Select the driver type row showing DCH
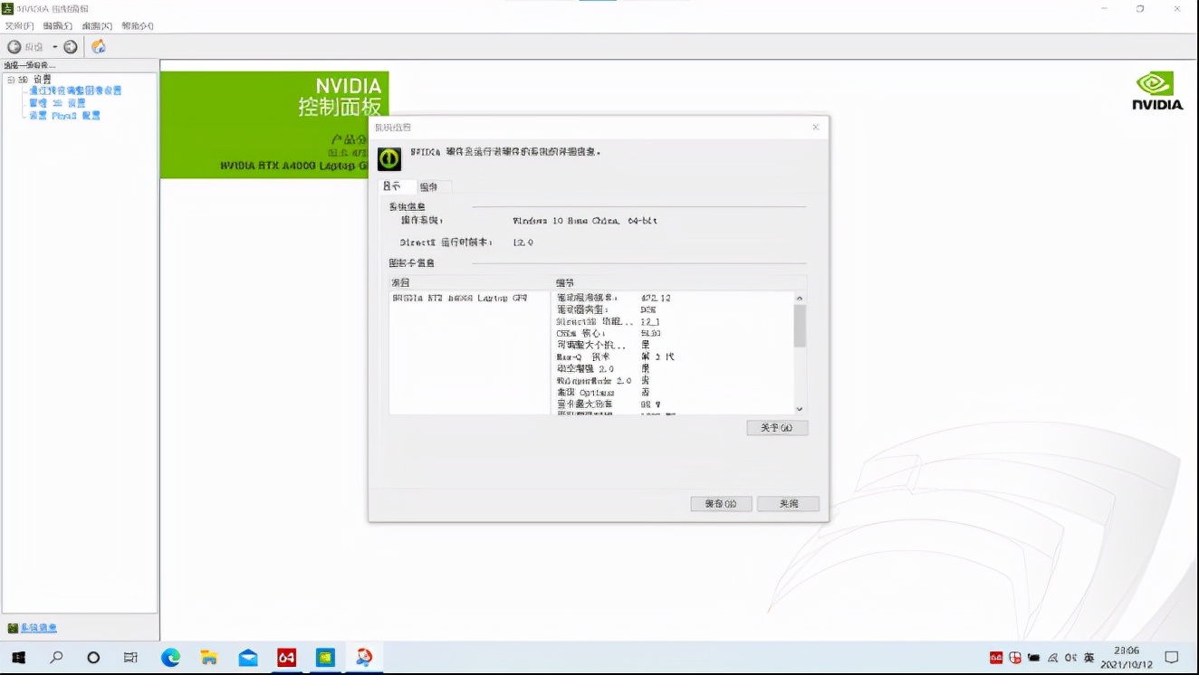Screen dimensions: 1199x675 [606, 309]
